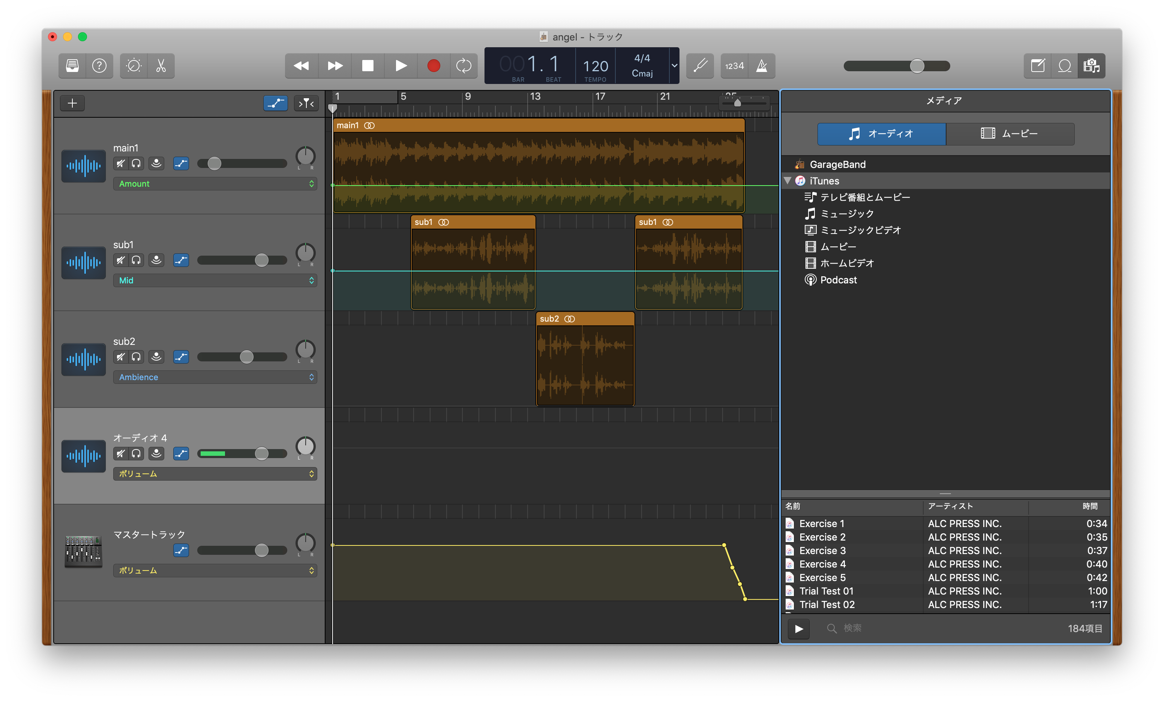
Task: Toggle automation button on main1 track
Action: [x=181, y=163]
